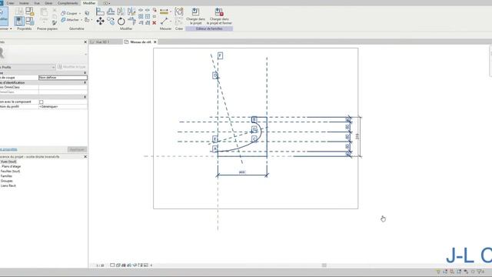This screenshot has height=277, width=492.
Task: Click Charger dans le projet icon
Action: pyautogui.click(x=195, y=12)
